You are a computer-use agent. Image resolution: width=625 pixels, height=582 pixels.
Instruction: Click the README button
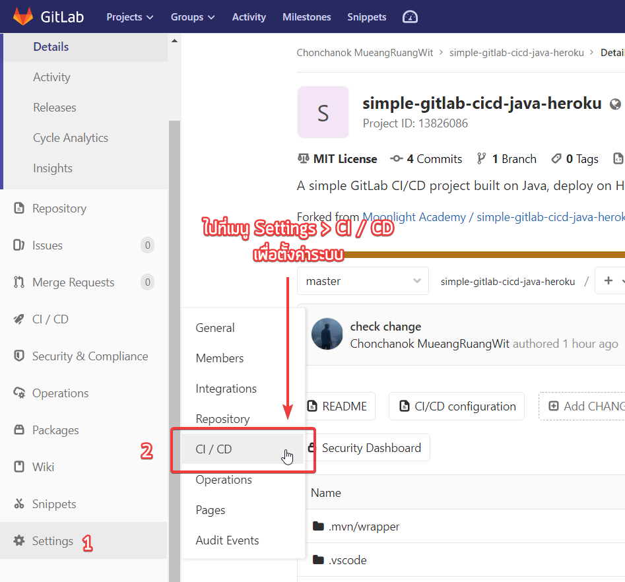(340, 406)
